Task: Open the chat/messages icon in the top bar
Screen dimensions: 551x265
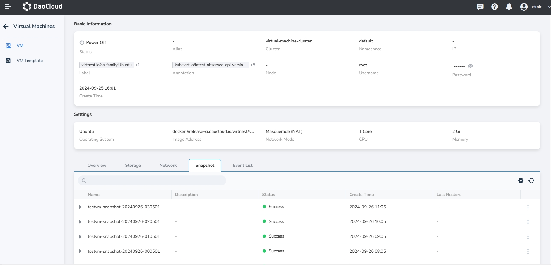Action: [480, 6]
